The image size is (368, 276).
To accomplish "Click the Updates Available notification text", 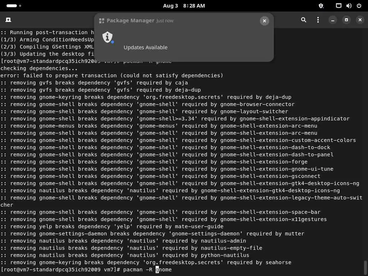I will click(x=146, y=47).
